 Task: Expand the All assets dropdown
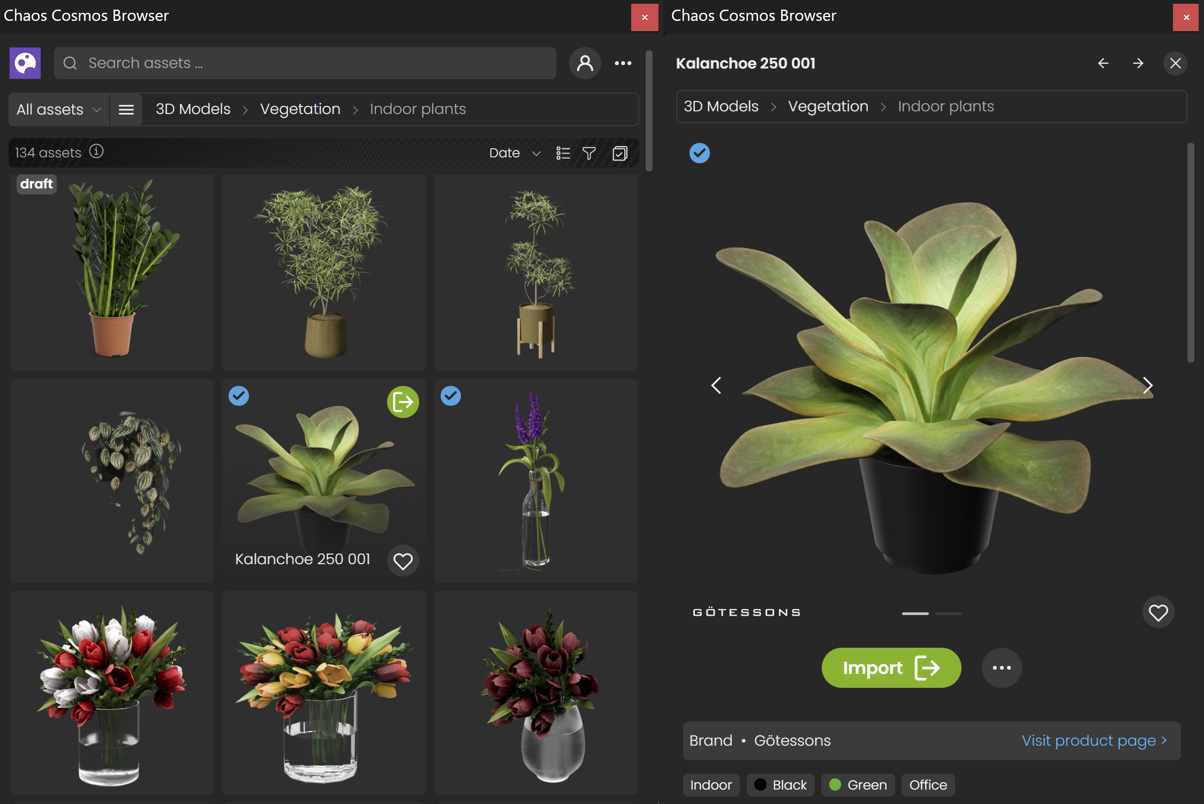59,110
